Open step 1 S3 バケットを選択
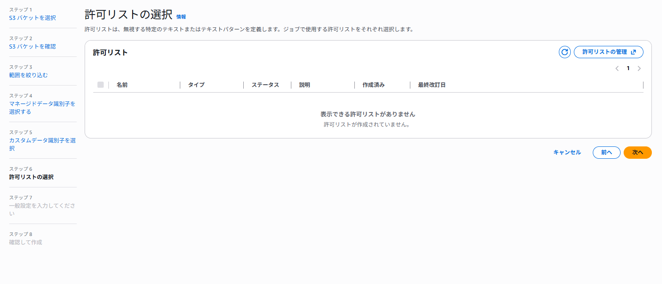662x284 pixels. click(x=33, y=18)
